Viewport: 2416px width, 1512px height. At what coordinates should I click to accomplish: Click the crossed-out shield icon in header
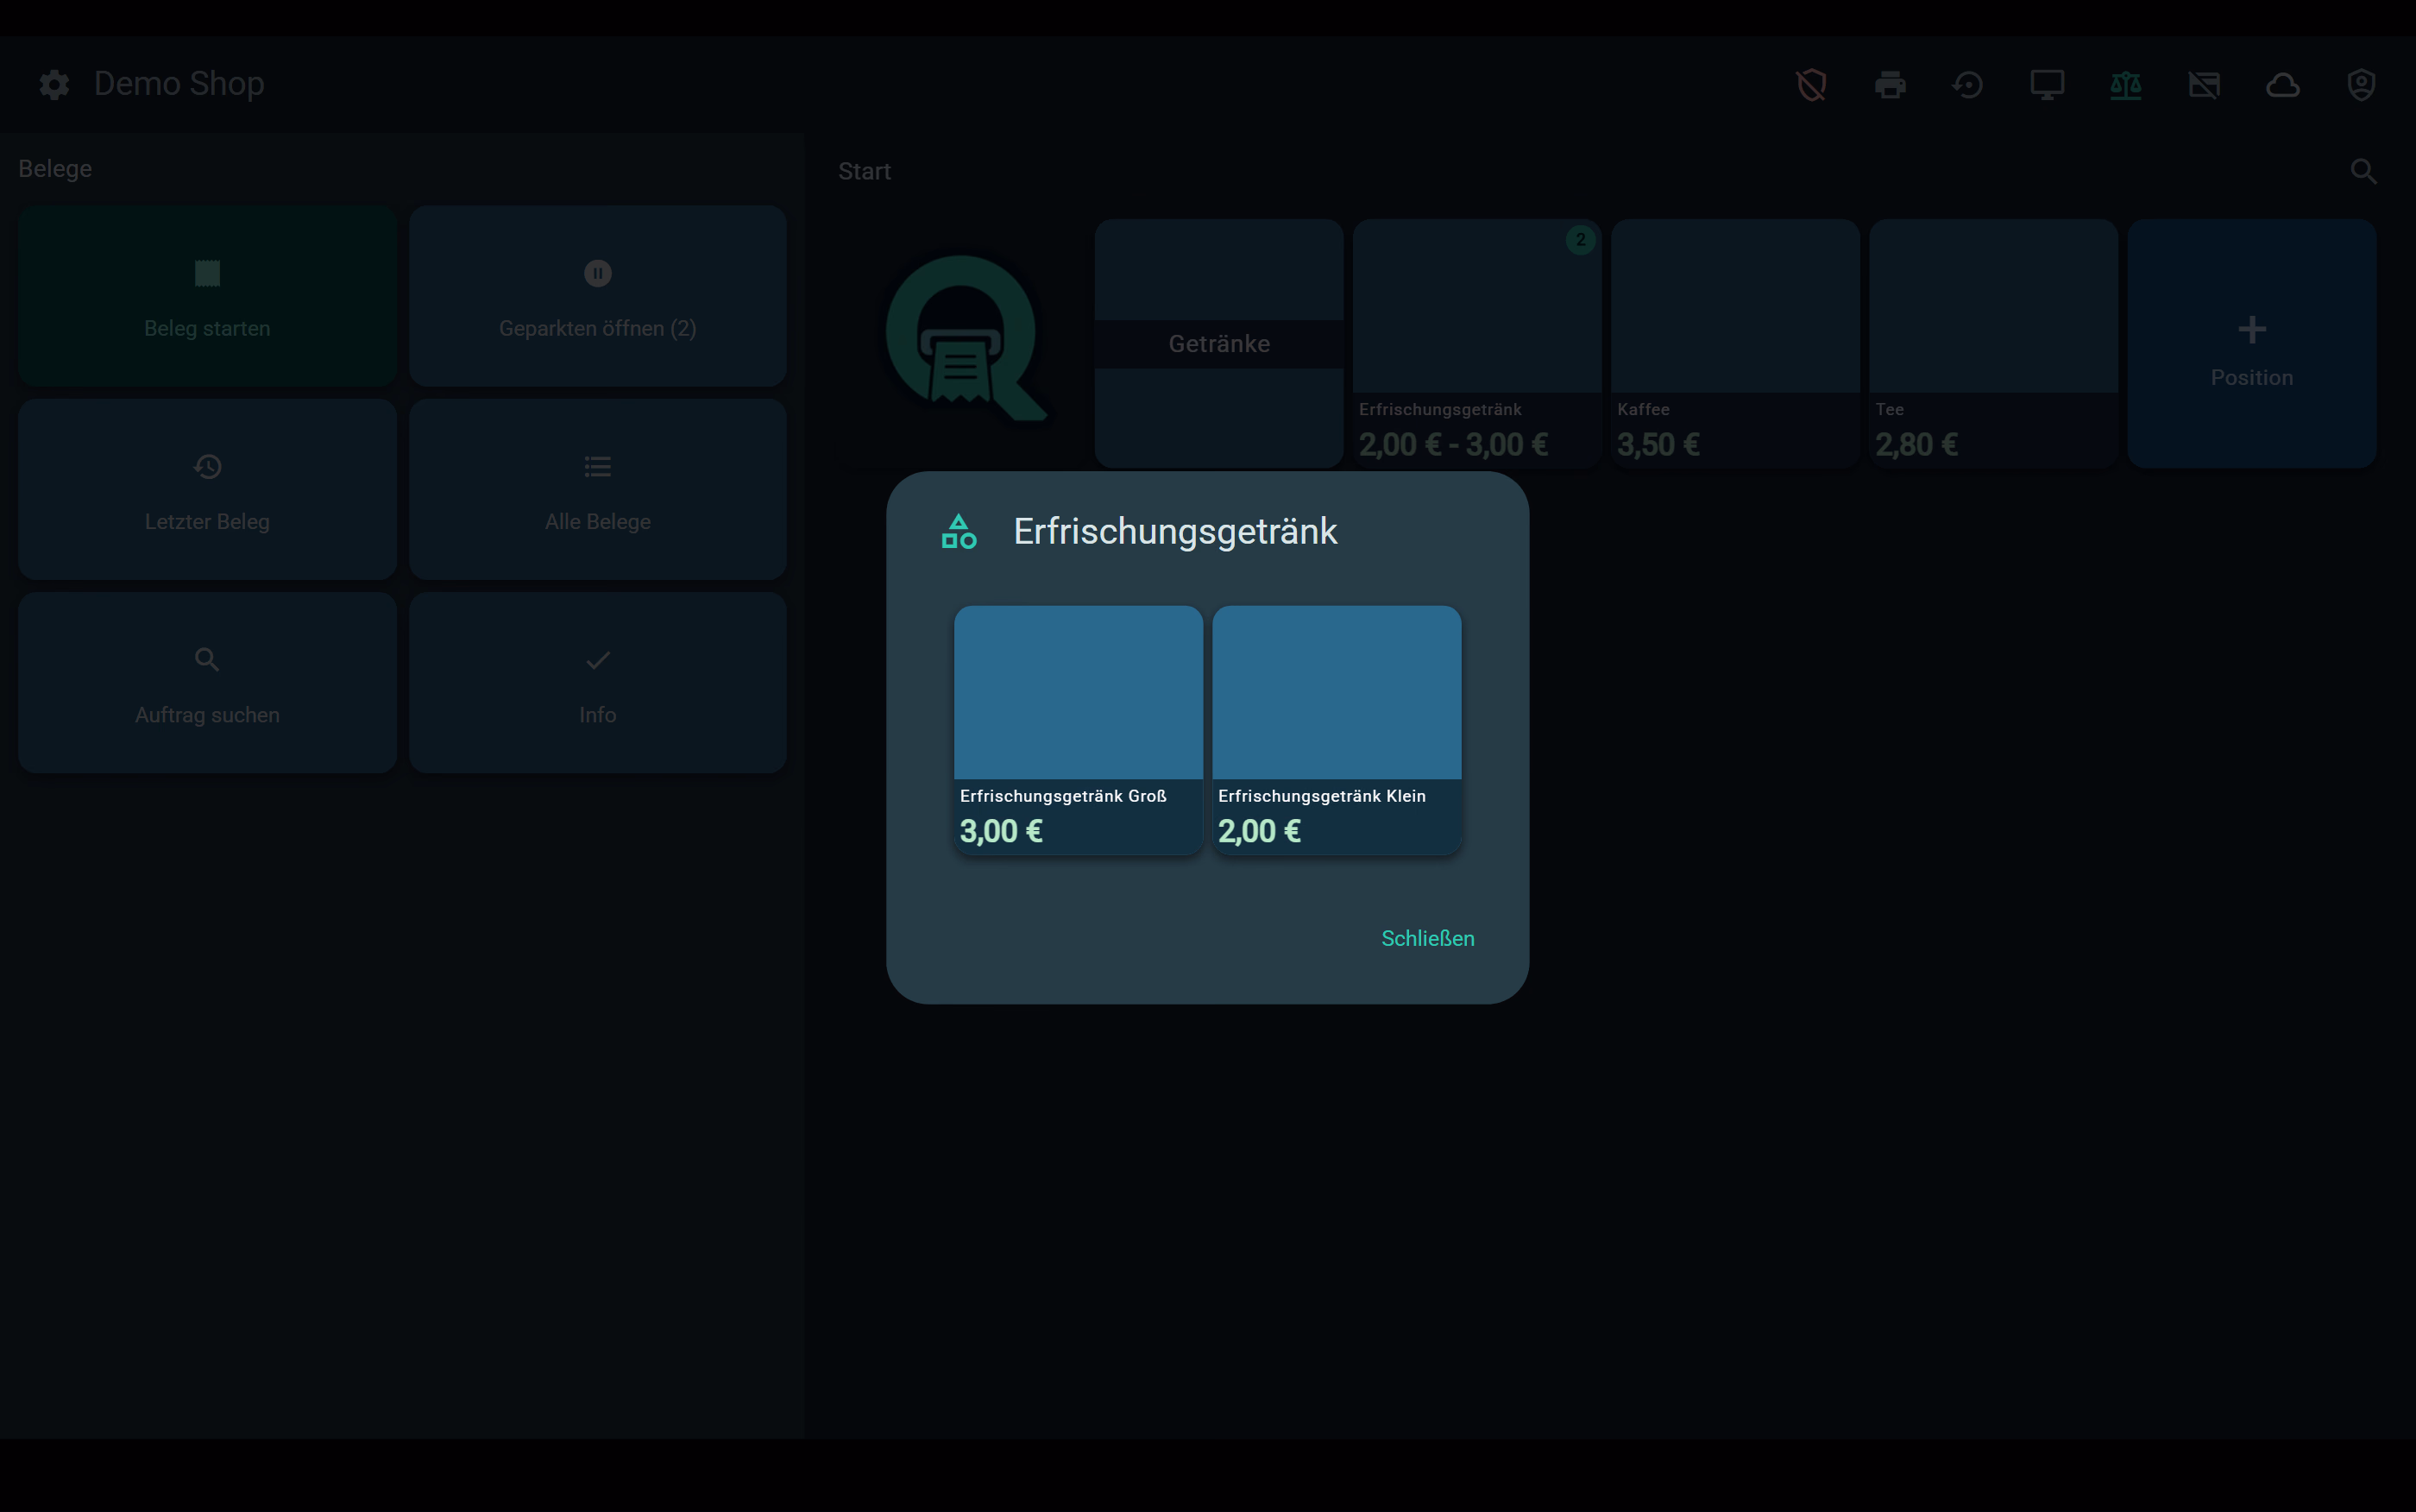pyautogui.click(x=1811, y=85)
